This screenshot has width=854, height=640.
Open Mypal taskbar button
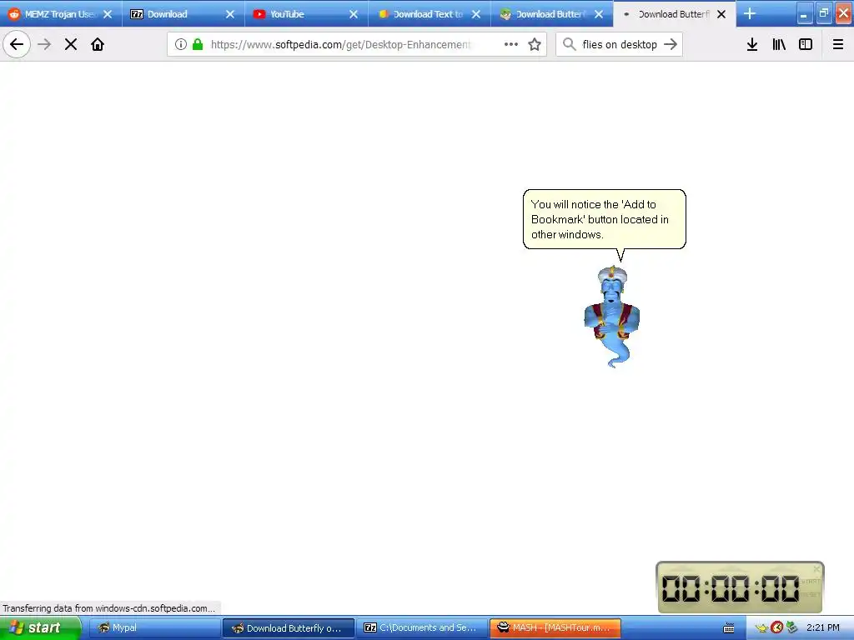pyautogui.click(x=154, y=628)
